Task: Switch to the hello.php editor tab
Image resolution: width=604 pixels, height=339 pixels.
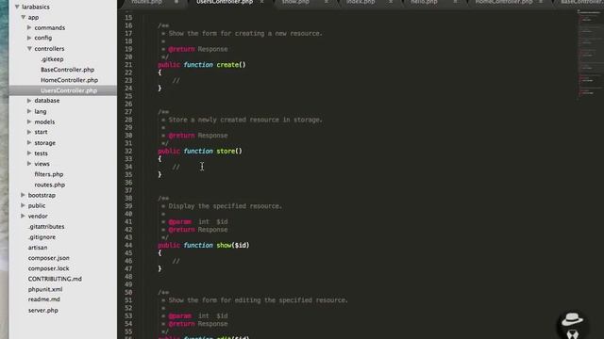Action: [x=424, y=2]
